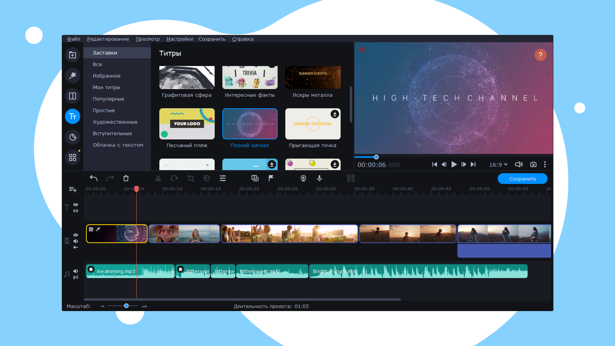
Task: Open the Сохранить menu
Action: (x=212, y=39)
